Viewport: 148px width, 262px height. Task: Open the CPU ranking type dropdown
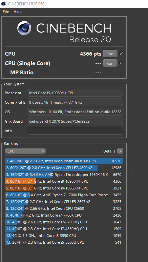[x=25, y=151]
